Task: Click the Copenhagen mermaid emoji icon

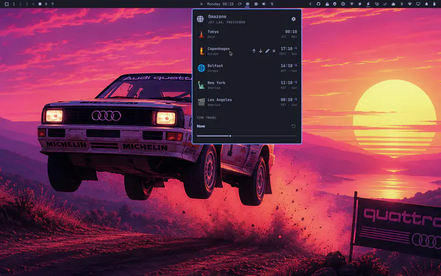Action: click(x=201, y=51)
